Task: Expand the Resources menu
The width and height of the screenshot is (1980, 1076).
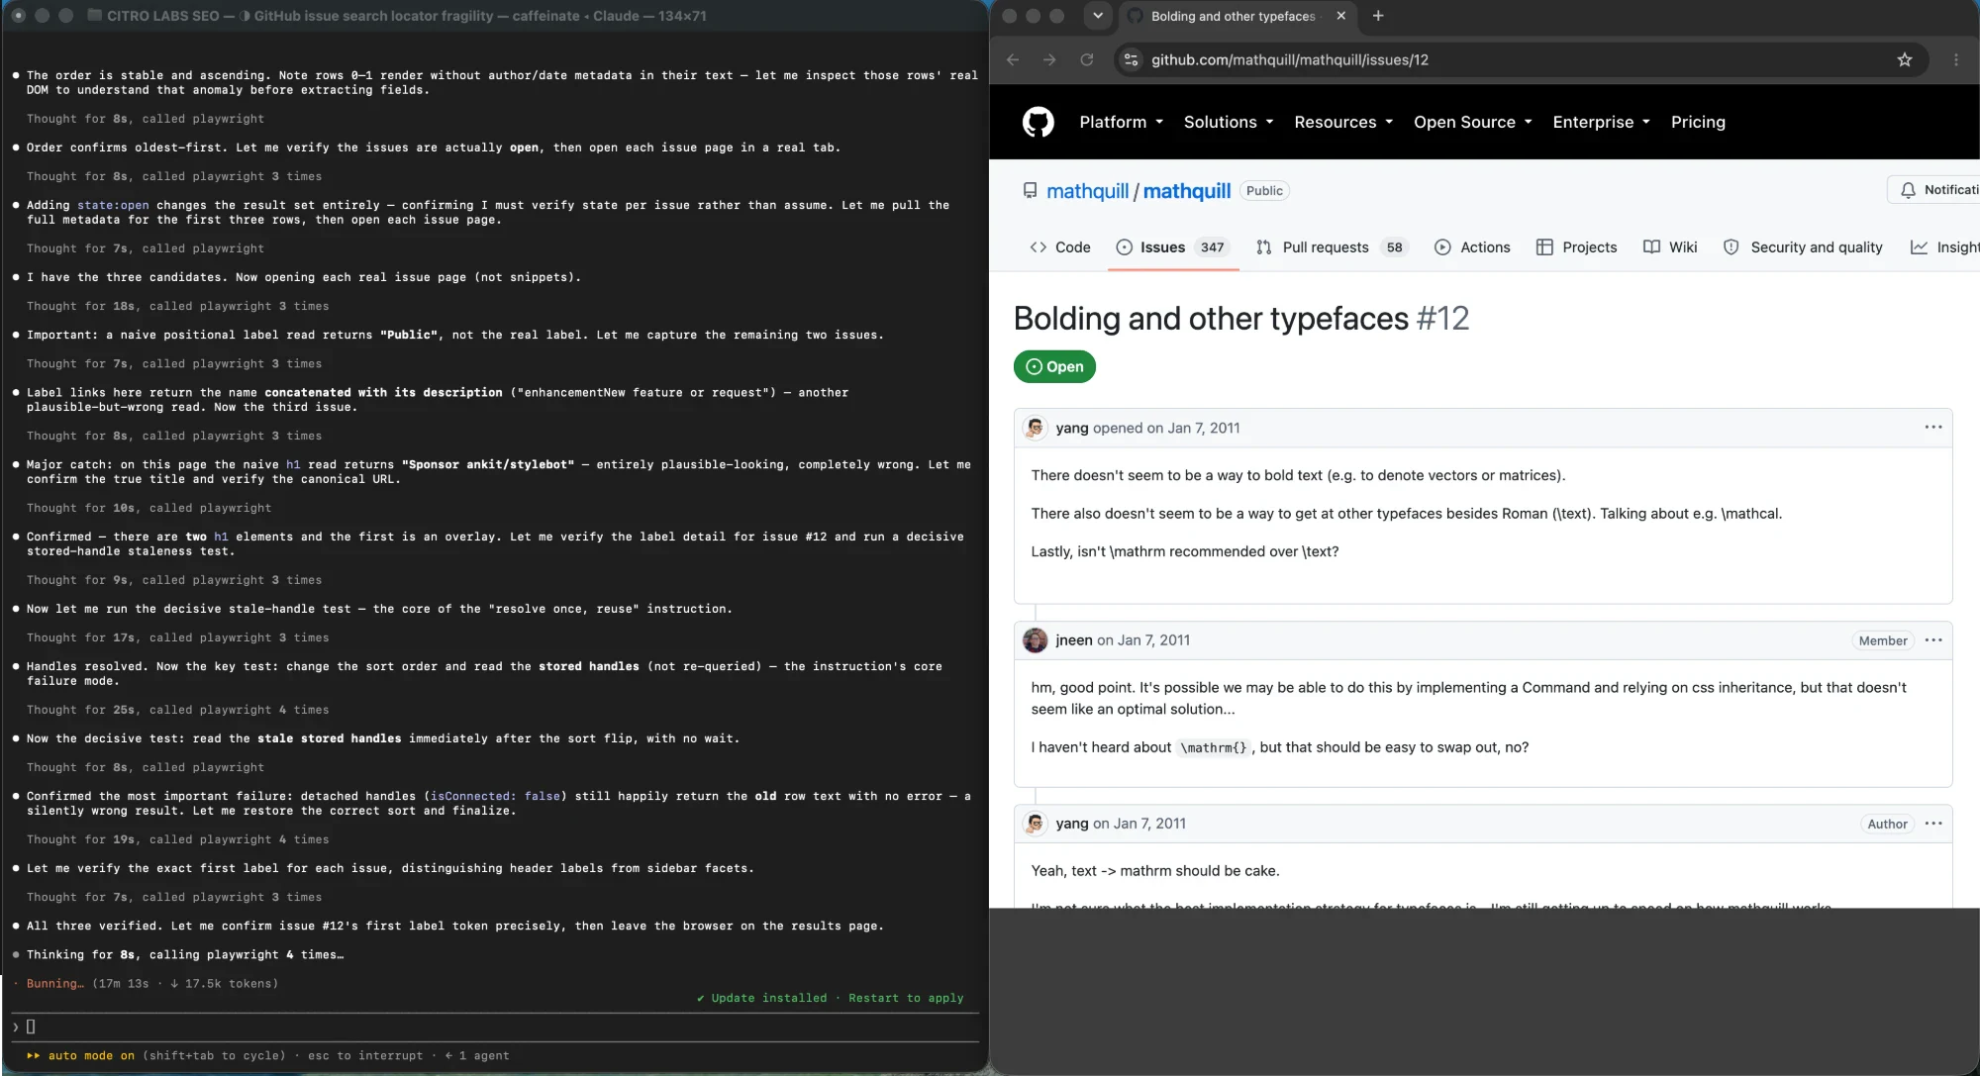Action: pos(1343,122)
